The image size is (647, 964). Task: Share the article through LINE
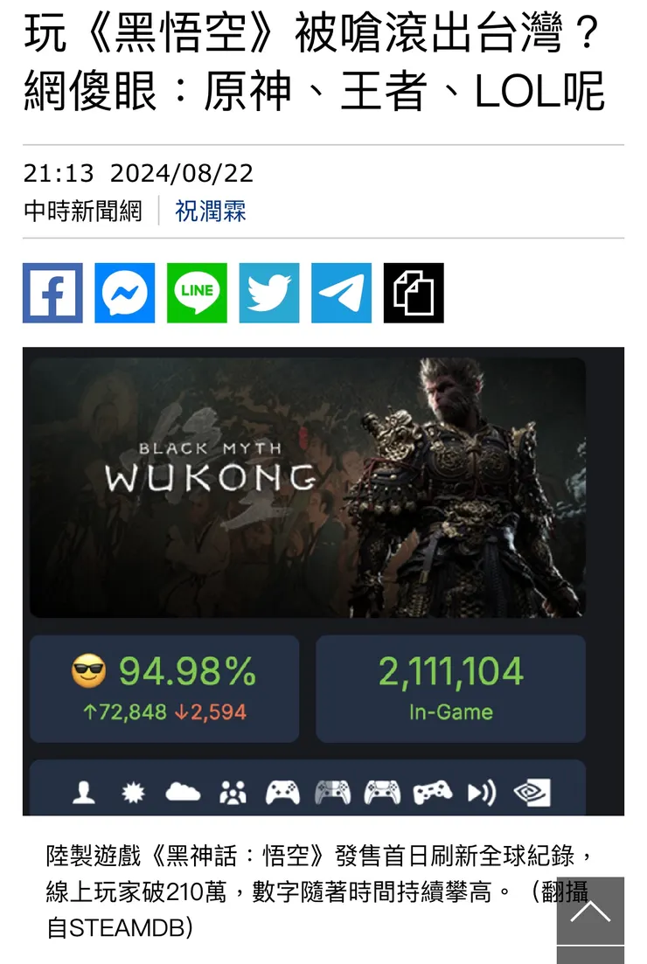point(197,294)
